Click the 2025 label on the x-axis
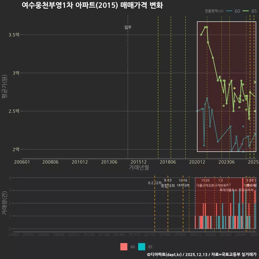 click(x=253, y=162)
